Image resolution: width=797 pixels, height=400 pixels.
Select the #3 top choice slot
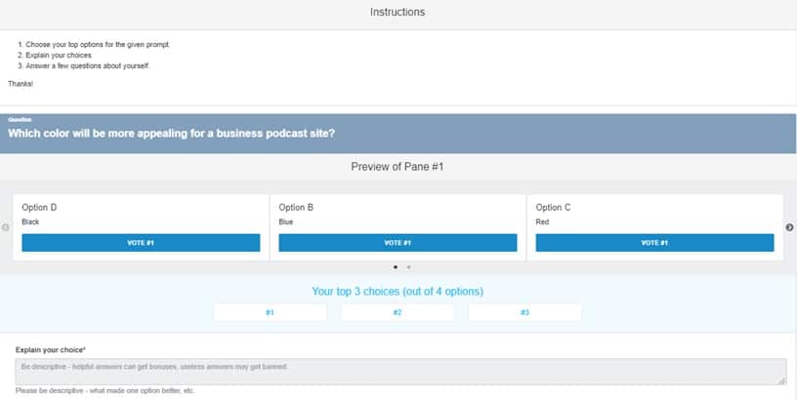click(x=524, y=312)
